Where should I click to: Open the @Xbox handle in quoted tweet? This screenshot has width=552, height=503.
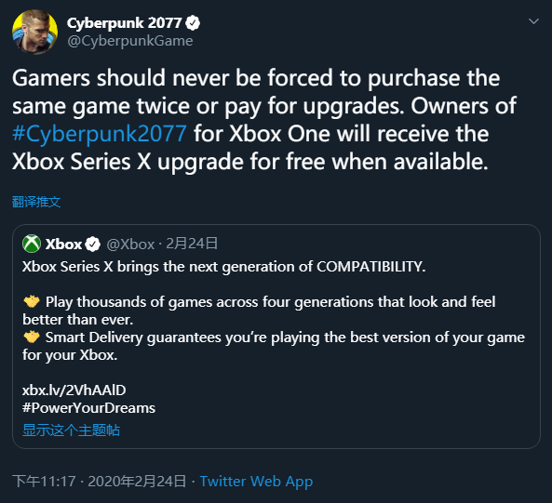(x=130, y=244)
